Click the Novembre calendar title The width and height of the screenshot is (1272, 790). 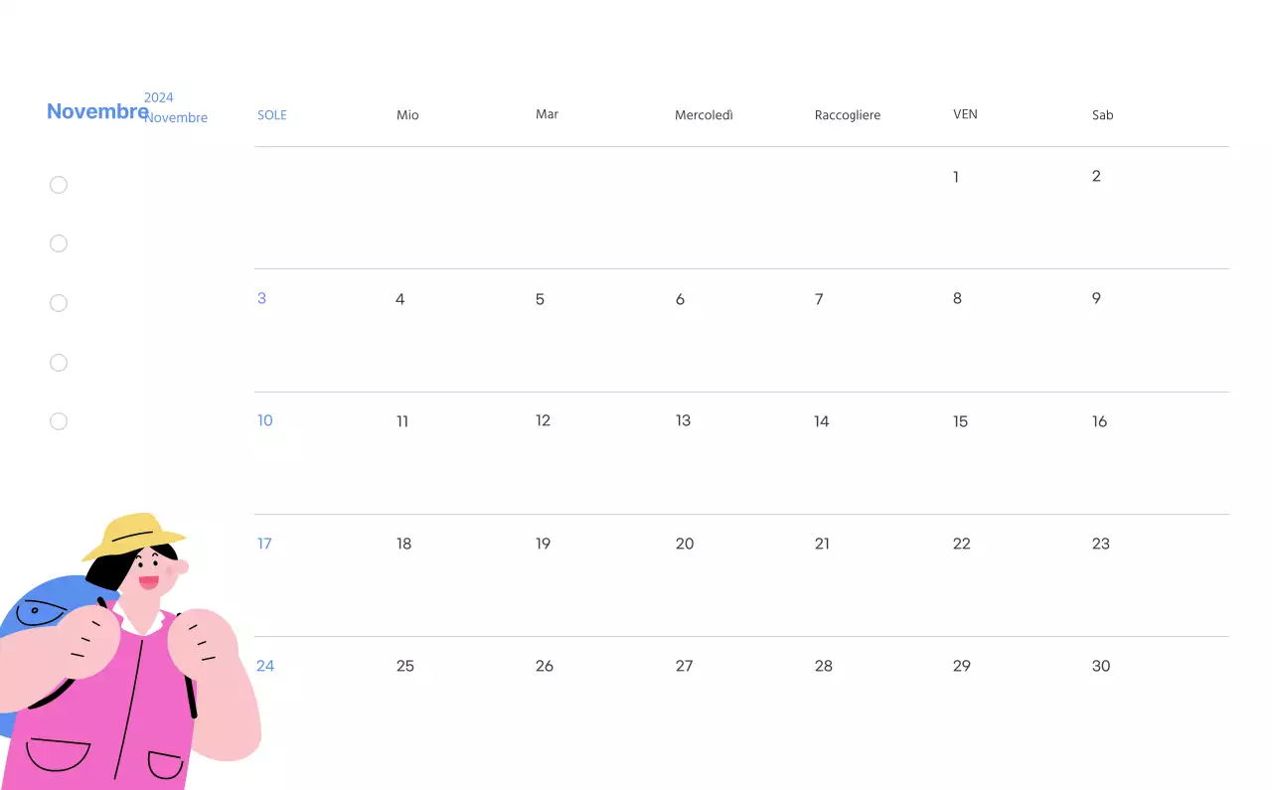click(x=96, y=110)
